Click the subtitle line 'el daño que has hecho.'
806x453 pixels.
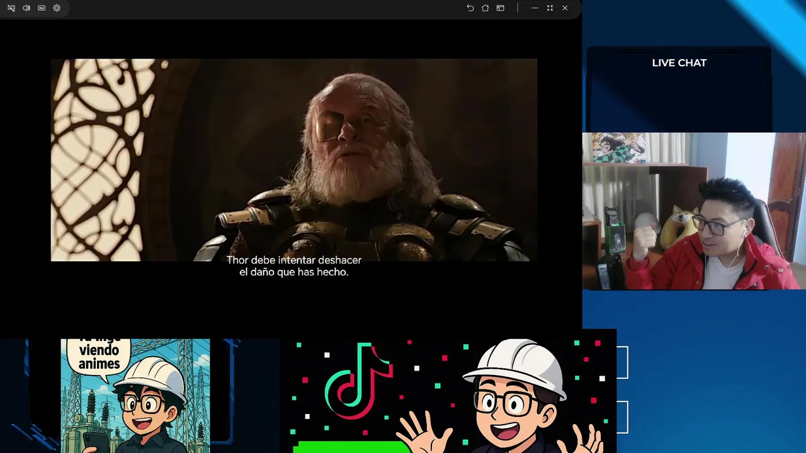pyautogui.click(x=294, y=272)
